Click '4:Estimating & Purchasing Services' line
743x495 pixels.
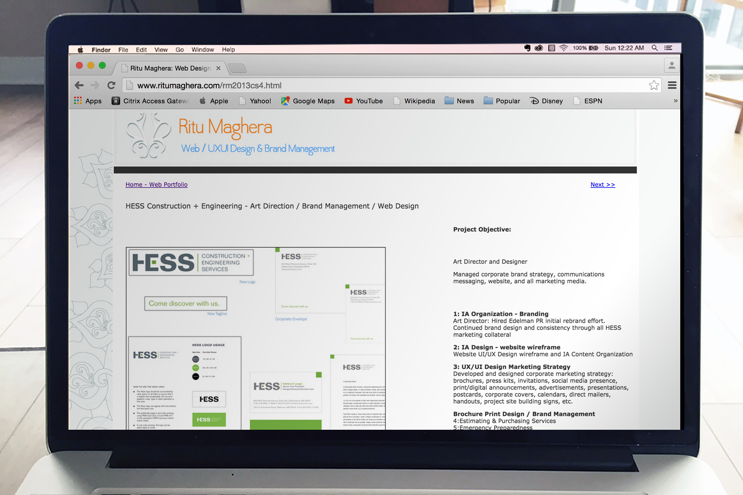pyautogui.click(x=504, y=421)
